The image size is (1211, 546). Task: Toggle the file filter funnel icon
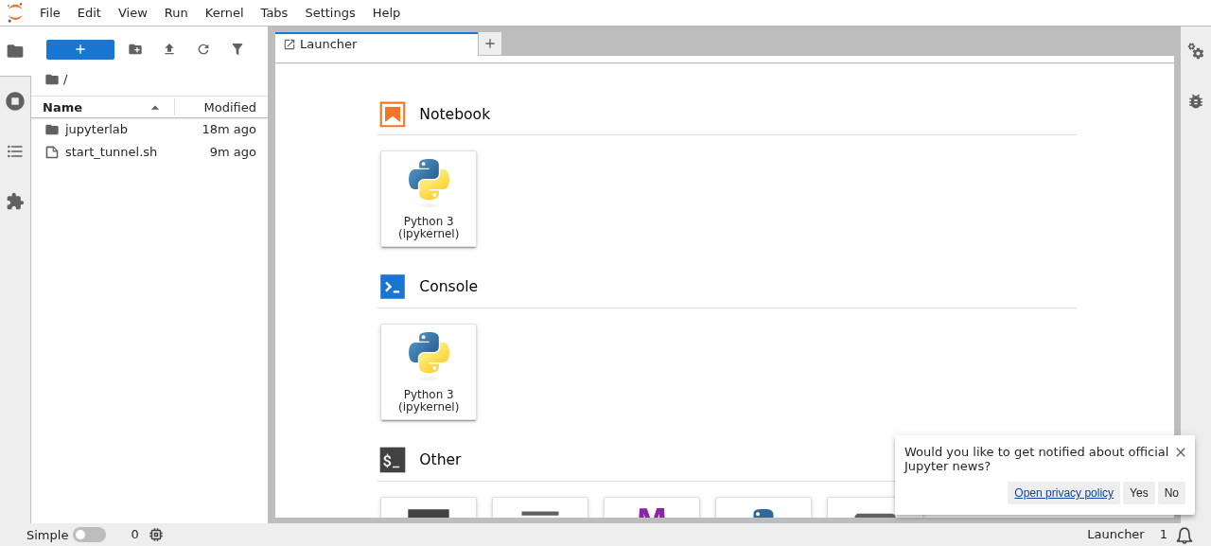(237, 49)
